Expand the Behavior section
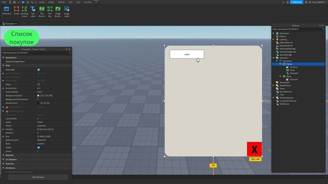This screenshot has width=328, height=184. point(3,155)
